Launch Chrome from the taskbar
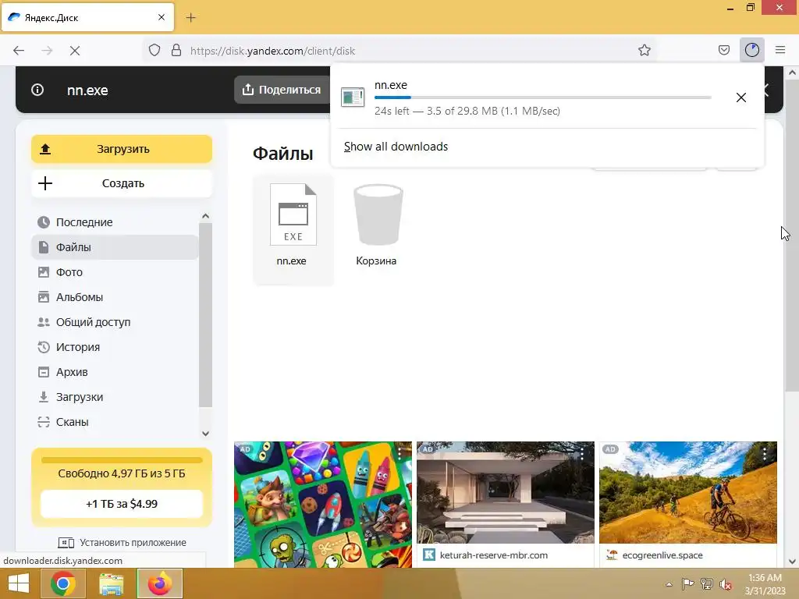 (x=63, y=583)
